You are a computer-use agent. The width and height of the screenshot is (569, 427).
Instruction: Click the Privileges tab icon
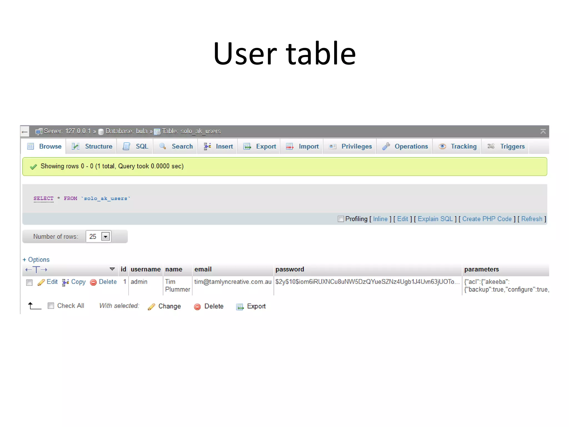333,146
